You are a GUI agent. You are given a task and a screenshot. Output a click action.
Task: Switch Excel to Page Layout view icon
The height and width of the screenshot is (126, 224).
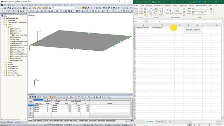194,125
